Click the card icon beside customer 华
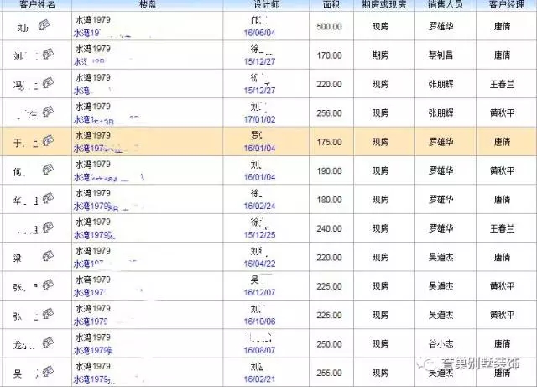Viewport: 537px width, 387px height. pos(49,198)
